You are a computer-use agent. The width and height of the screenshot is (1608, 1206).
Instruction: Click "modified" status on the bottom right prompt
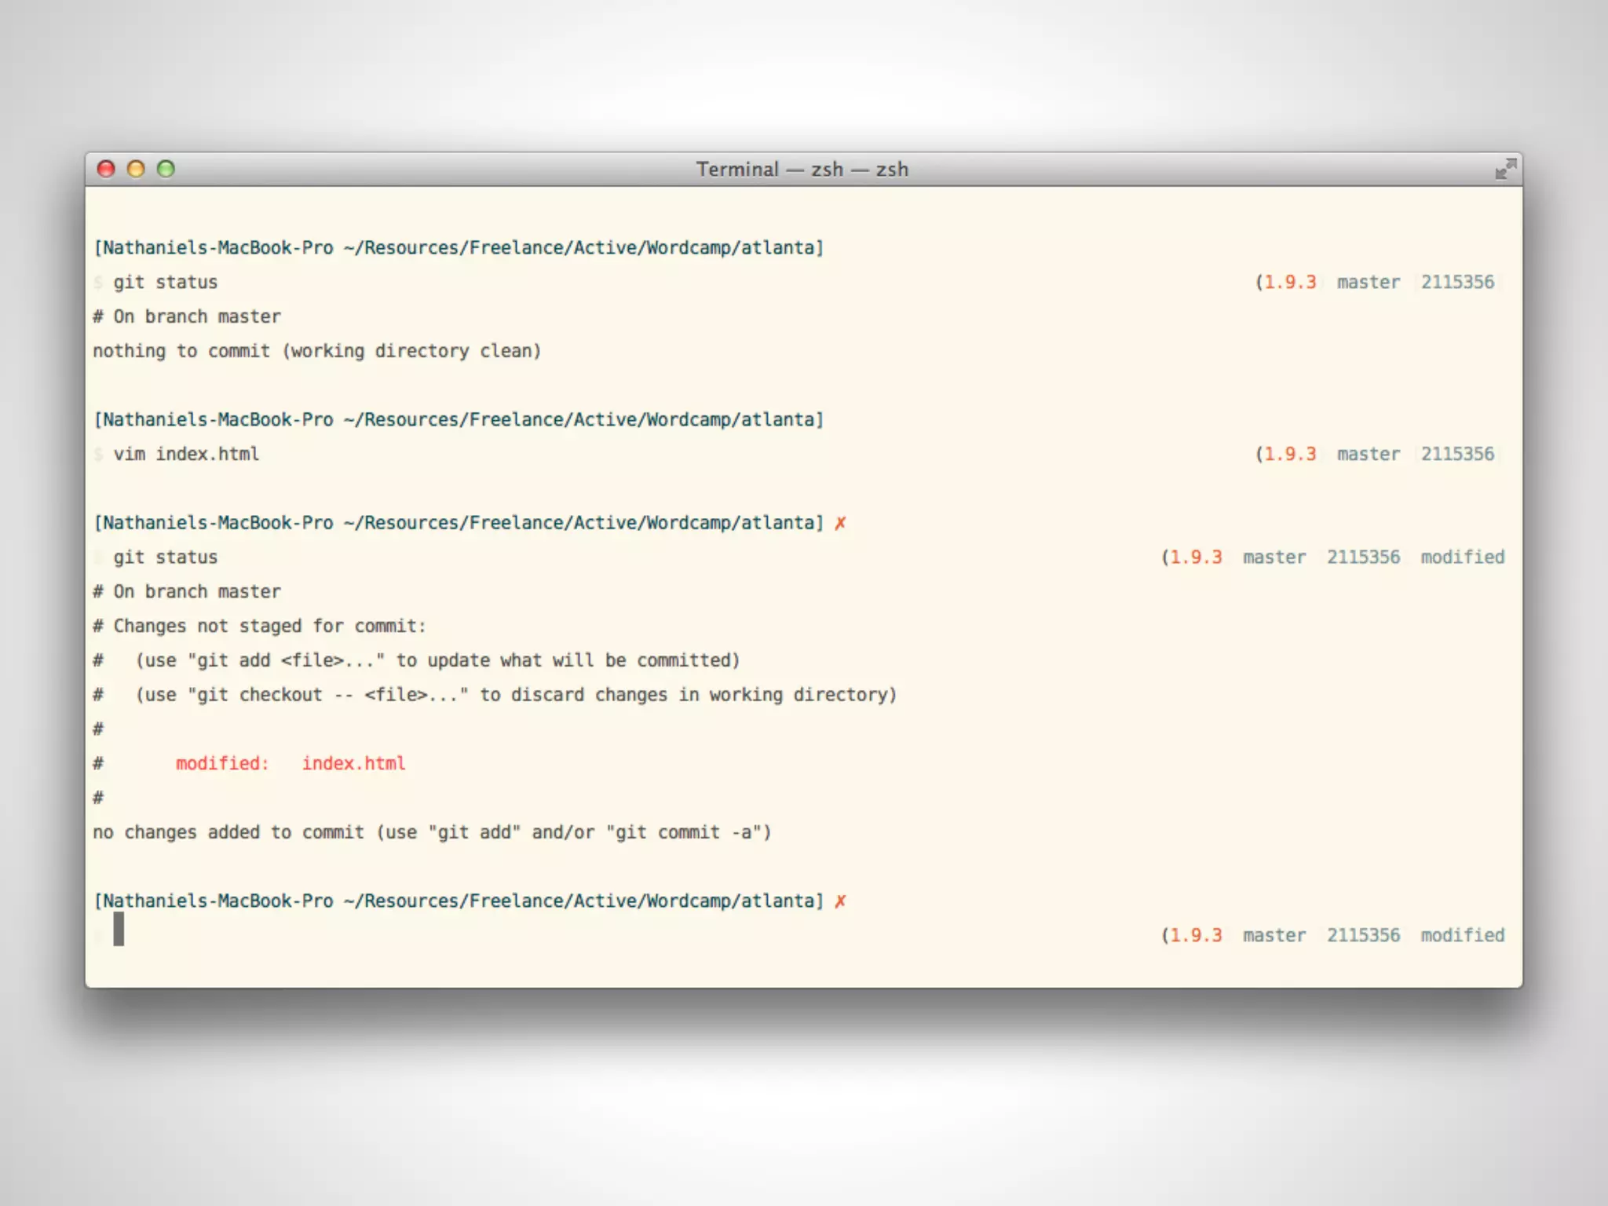pyautogui.click(x=1462, y=935)
